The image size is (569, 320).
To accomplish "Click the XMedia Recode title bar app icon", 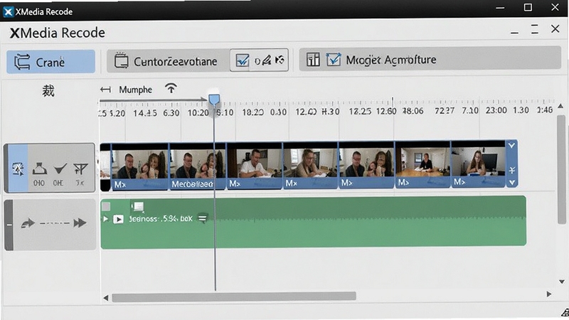I will point(8,12).
